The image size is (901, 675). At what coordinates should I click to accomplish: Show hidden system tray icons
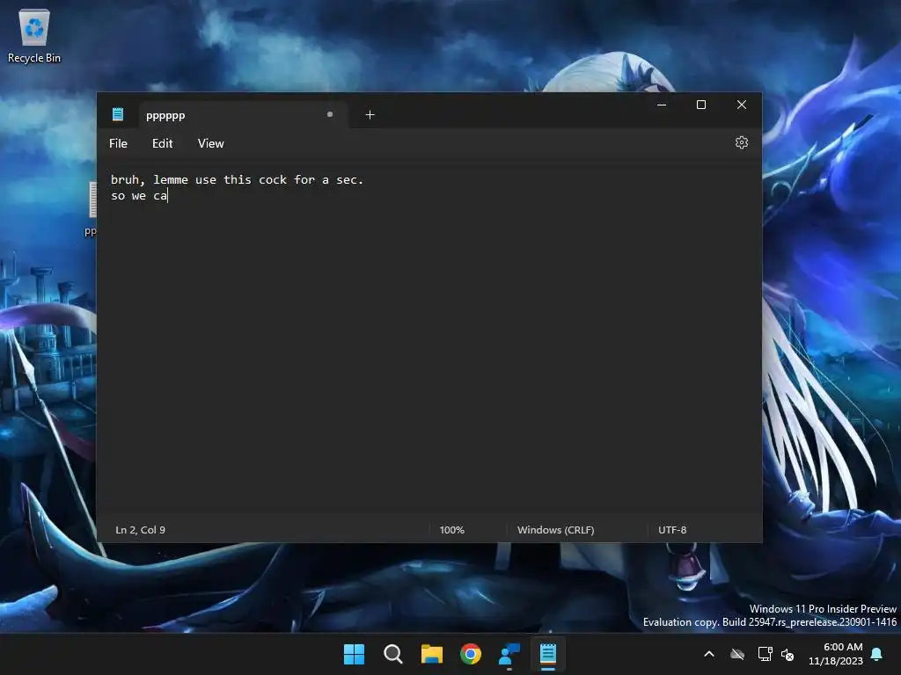(x=709, y=654)
